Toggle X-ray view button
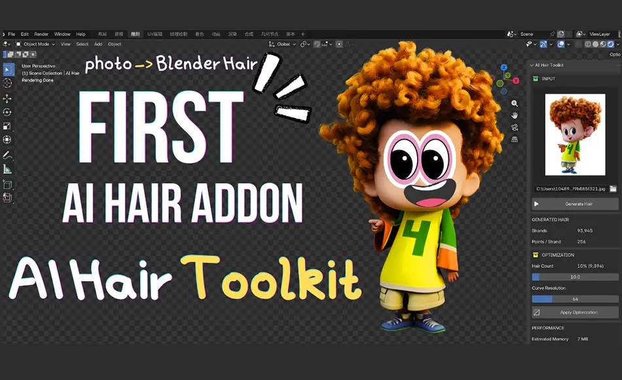 tap(578, 44)
